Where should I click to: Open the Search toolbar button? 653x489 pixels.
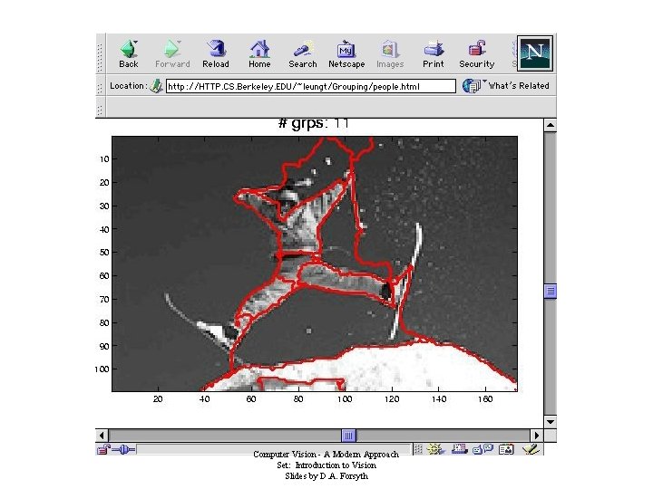point(303,54)
